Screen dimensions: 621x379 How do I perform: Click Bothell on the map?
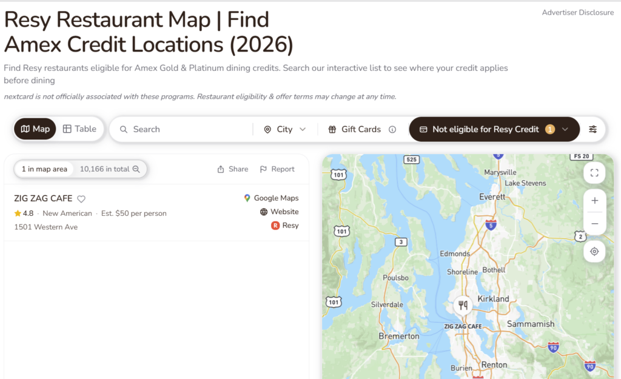494,270
